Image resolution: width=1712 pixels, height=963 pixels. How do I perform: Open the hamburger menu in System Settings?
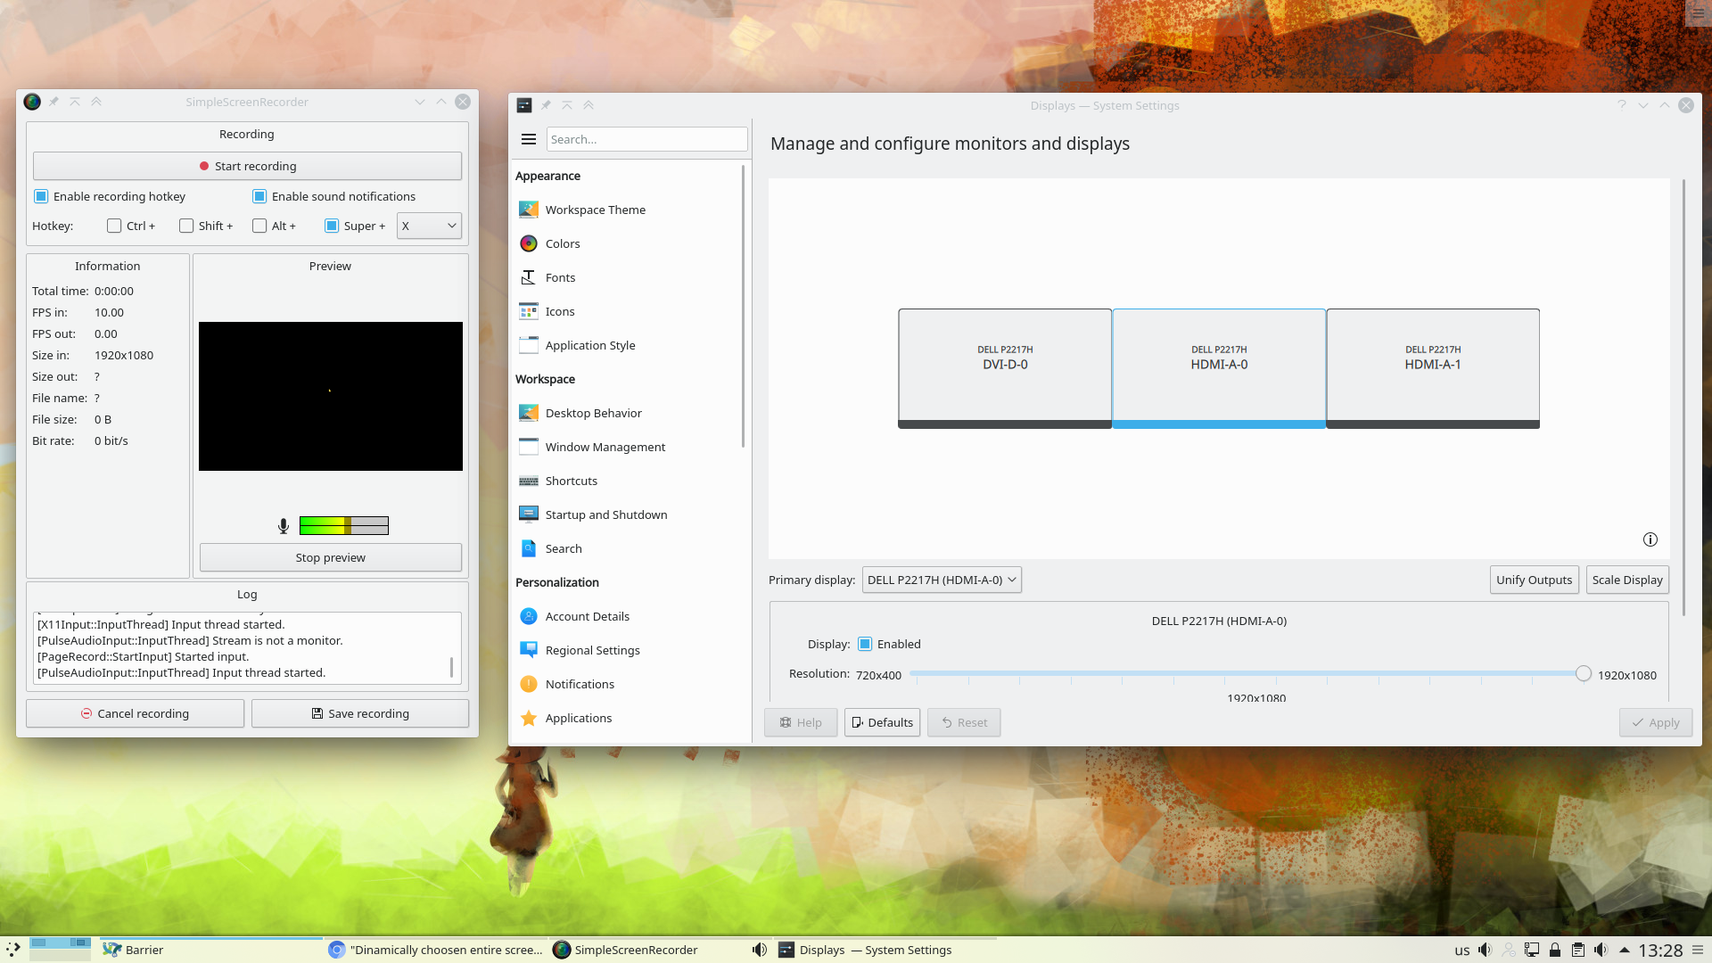[528, 139]
